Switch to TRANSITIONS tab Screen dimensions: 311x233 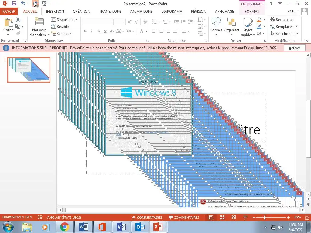tap(110, 11)
